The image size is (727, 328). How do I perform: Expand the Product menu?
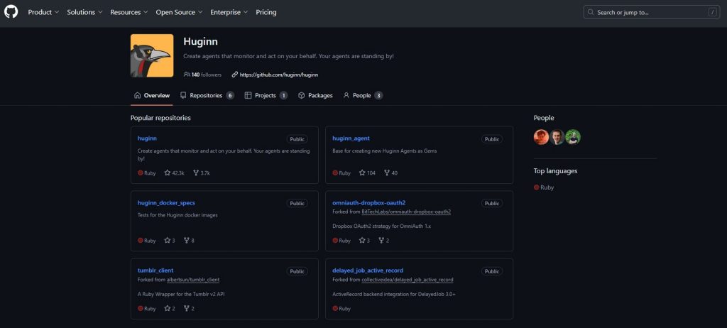pos(44,12)
